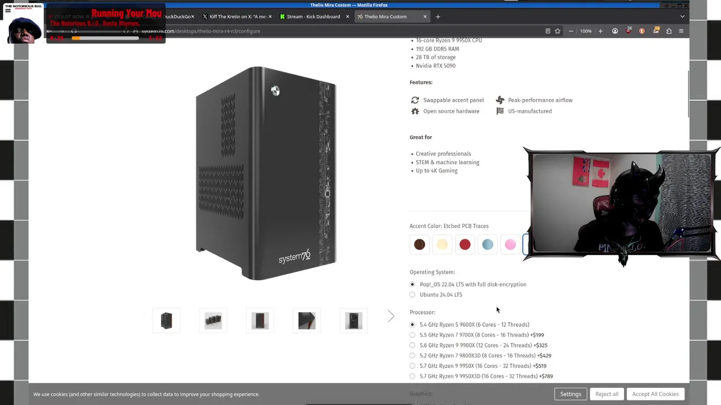Click the '16-core Ryzen 9 9950X CPU' text
Screen dimensions: 721x405
(449, 40)
